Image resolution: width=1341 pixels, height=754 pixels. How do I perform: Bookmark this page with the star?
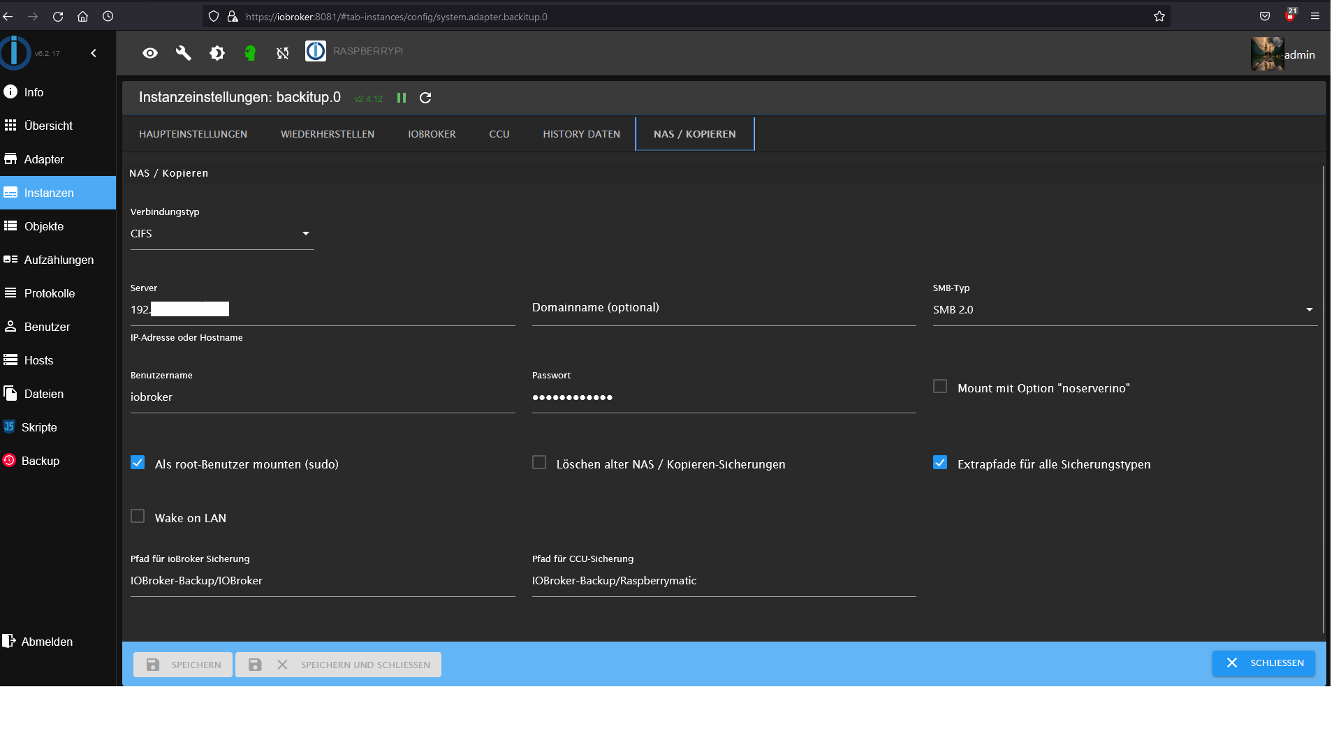pos(1159,16)
